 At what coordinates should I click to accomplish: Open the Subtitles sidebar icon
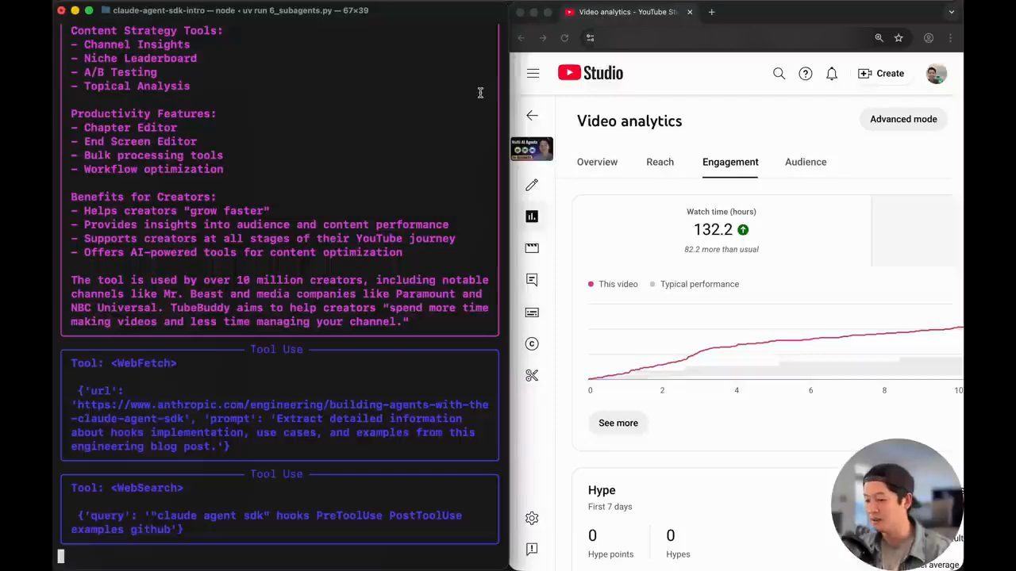[x=532, y=312]
